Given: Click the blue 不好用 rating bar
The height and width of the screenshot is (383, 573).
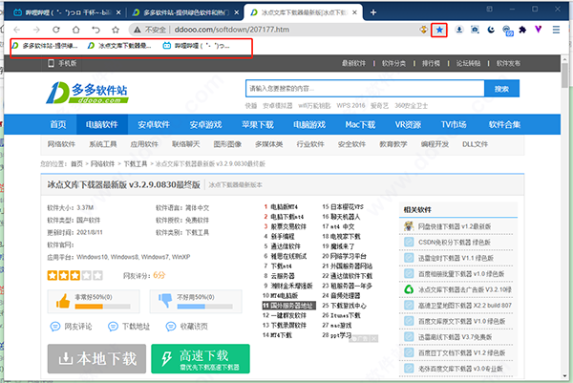Looking at the screenshot, I should coord(205,307).
